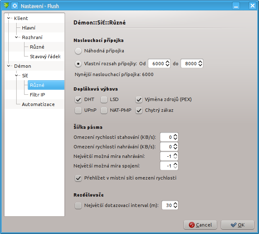
Task: Select the highlighted Různé item under Síť
Action: tap(46, 85)
